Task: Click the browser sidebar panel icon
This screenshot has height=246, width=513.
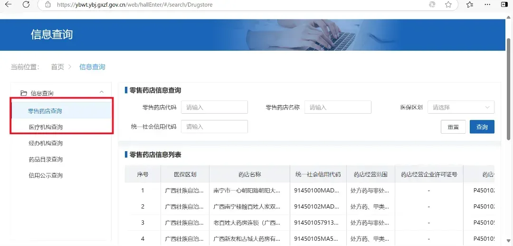Action: point(504,4)
